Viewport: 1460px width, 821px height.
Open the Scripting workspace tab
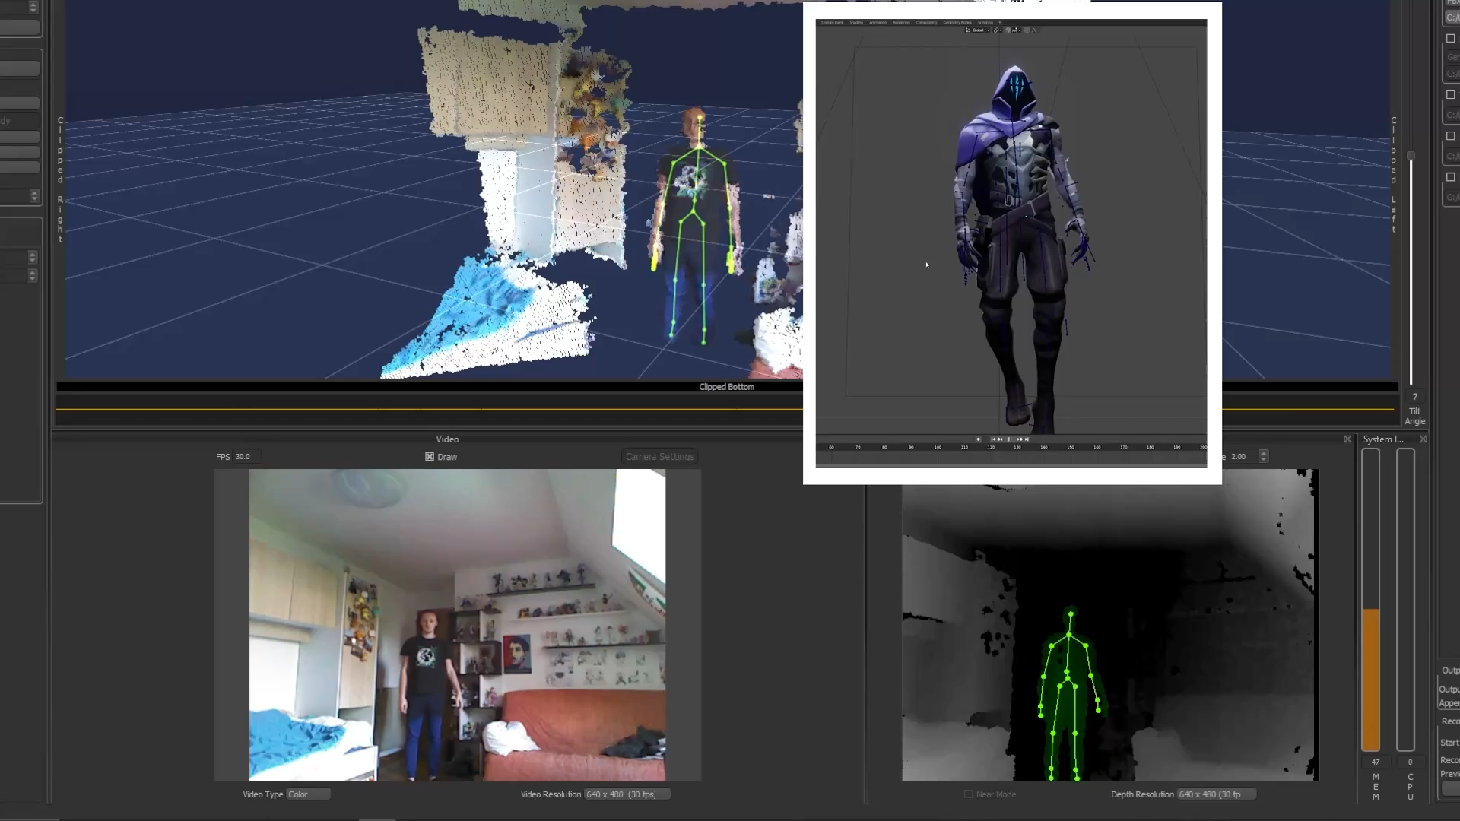985,23
